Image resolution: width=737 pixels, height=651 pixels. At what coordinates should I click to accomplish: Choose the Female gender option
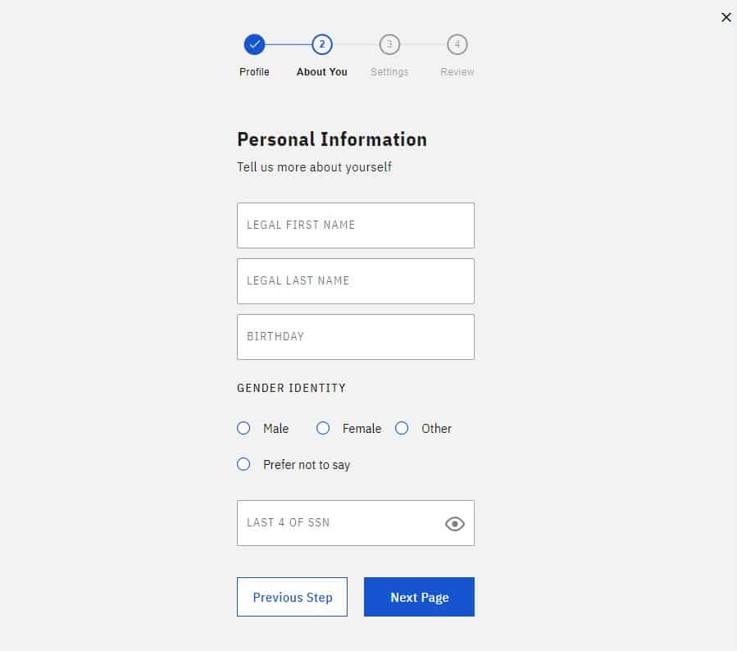[323, 428]
